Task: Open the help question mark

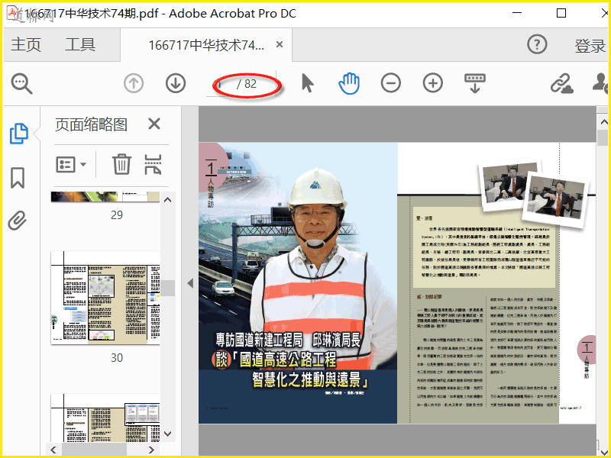Action: [537, 44]
